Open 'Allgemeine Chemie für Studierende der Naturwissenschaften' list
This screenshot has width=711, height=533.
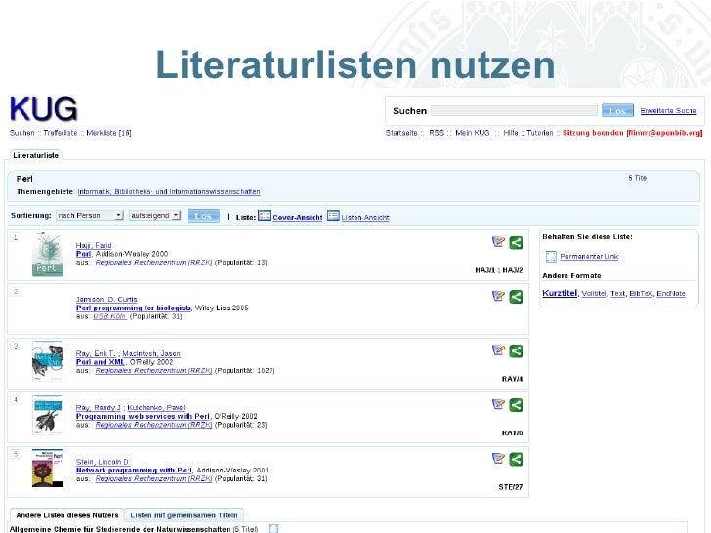click(x=120, y=529)
